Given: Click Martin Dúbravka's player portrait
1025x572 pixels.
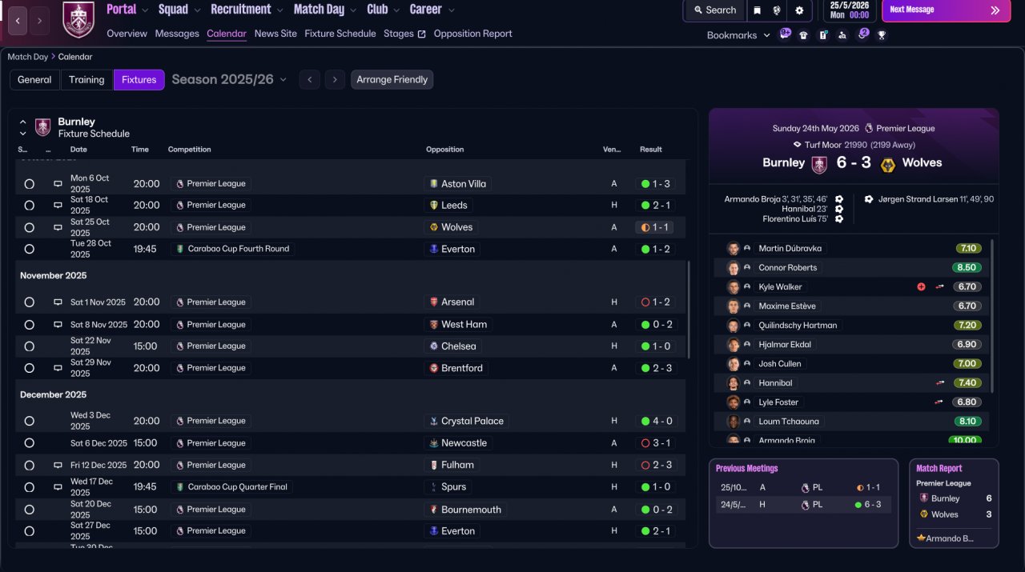Looking at the screenshot, I should 733,249.
